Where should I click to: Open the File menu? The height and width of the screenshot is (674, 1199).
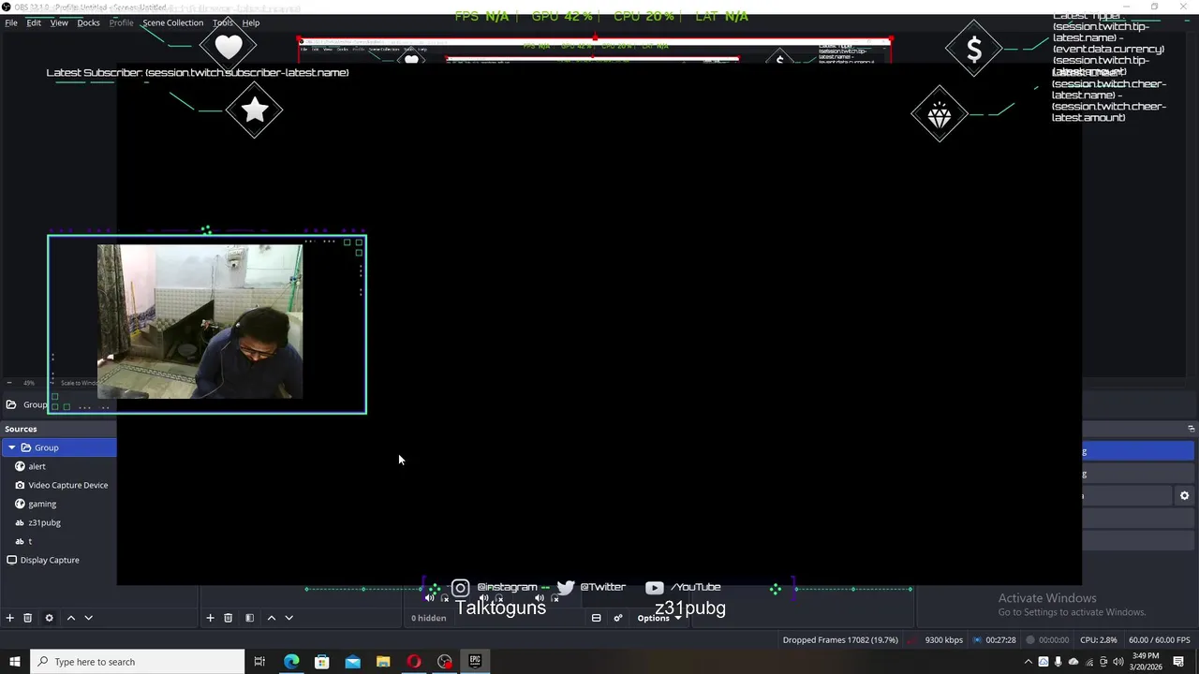[x=11, y=22]
